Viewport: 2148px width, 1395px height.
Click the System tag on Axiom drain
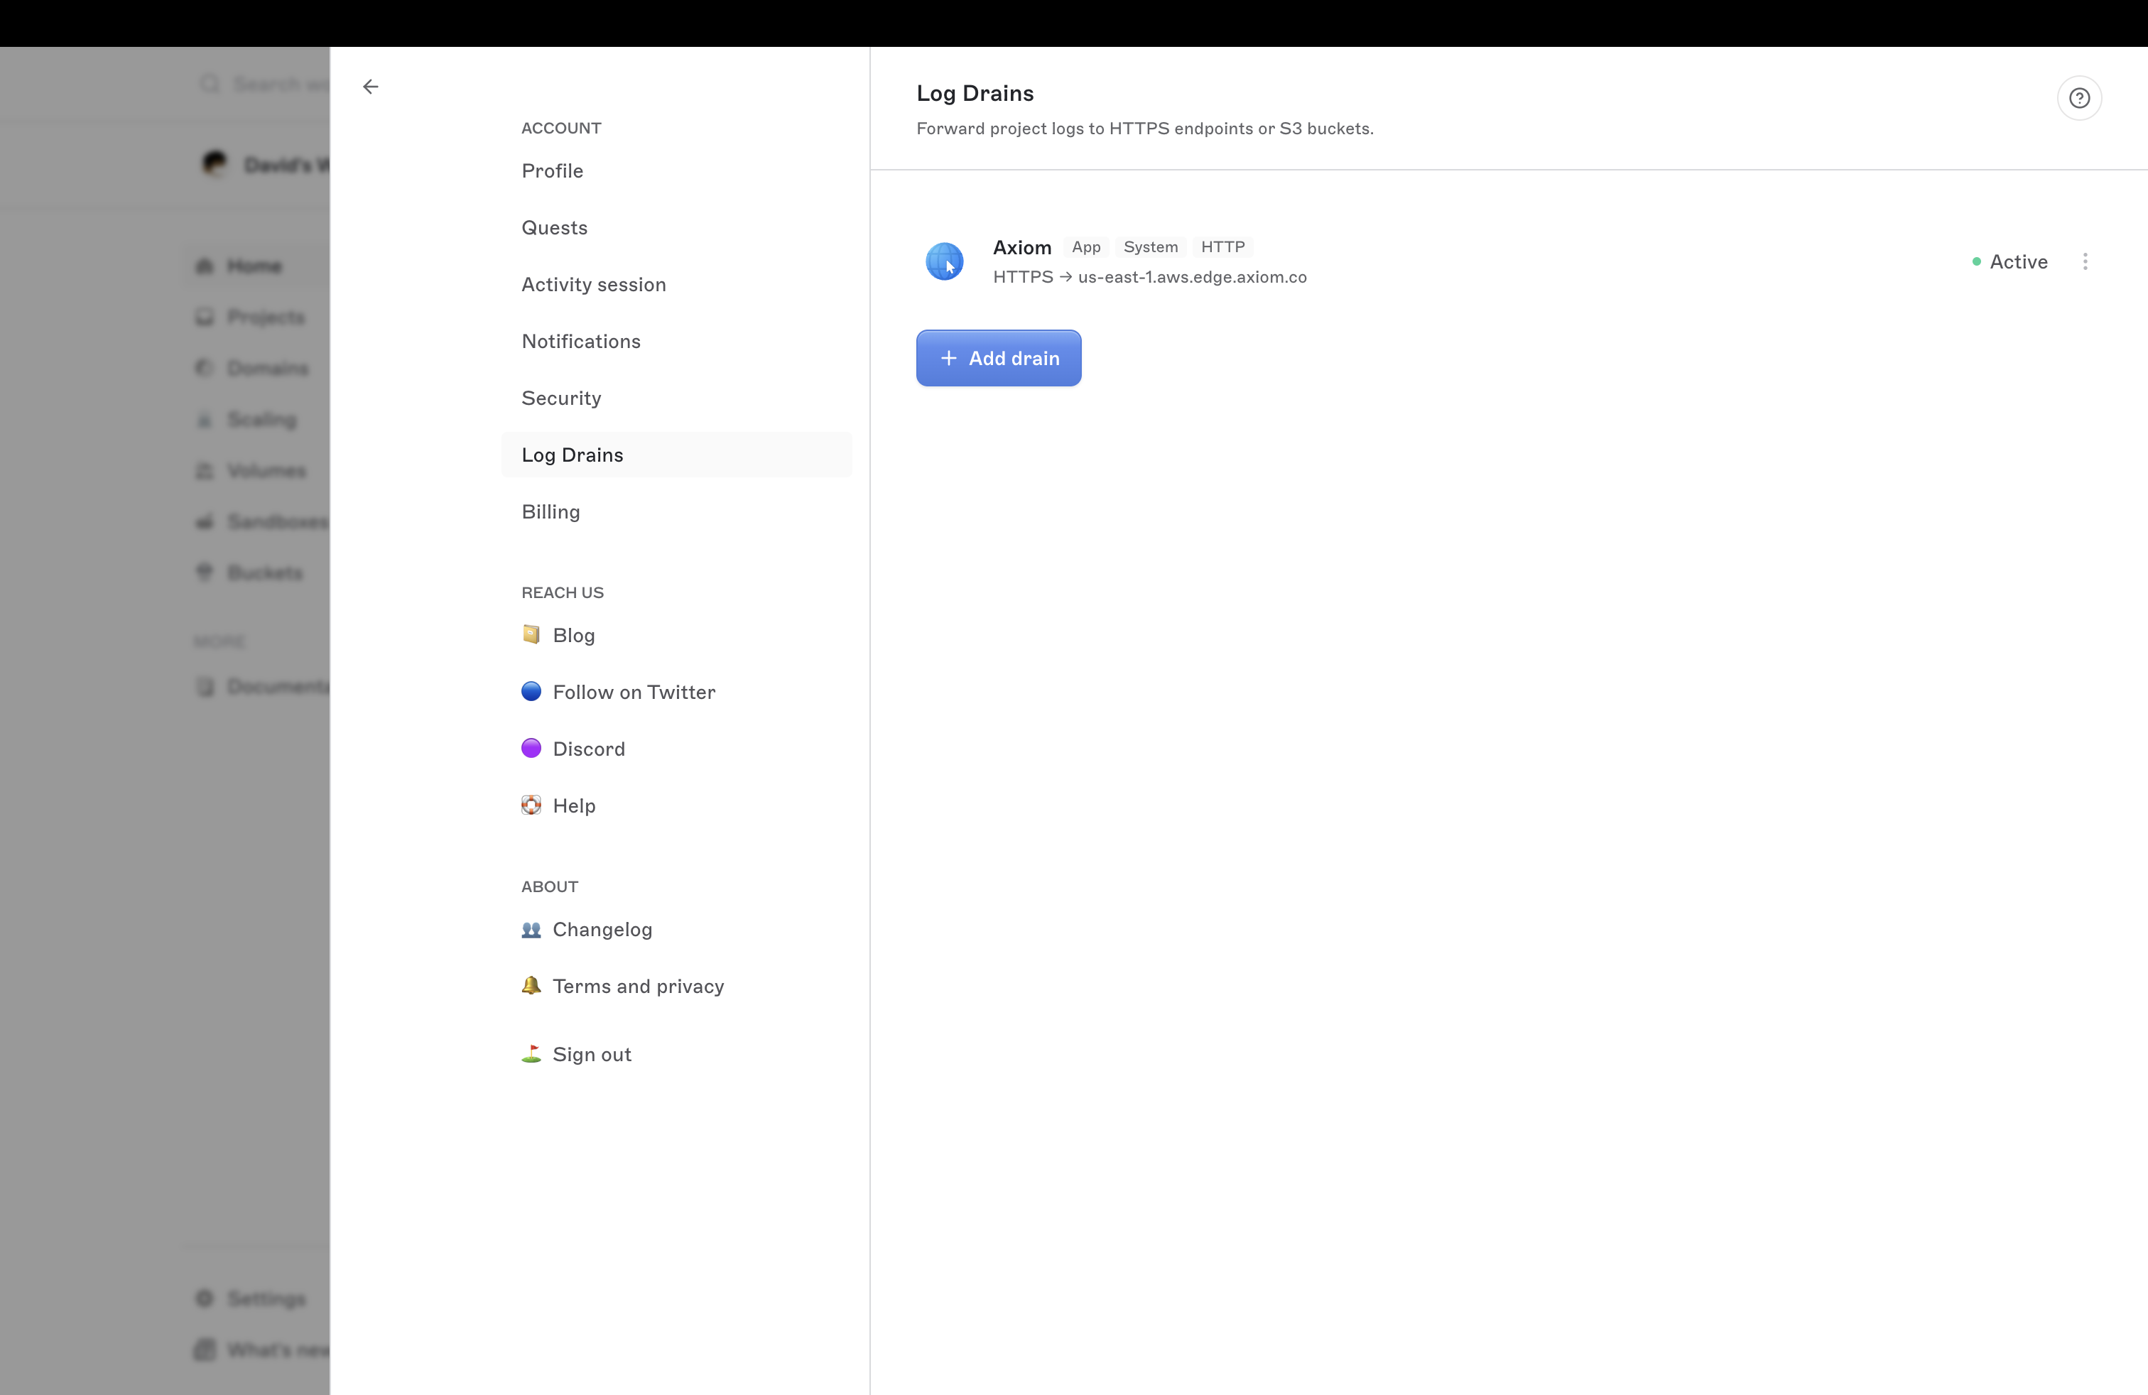tap(1150, 247)
